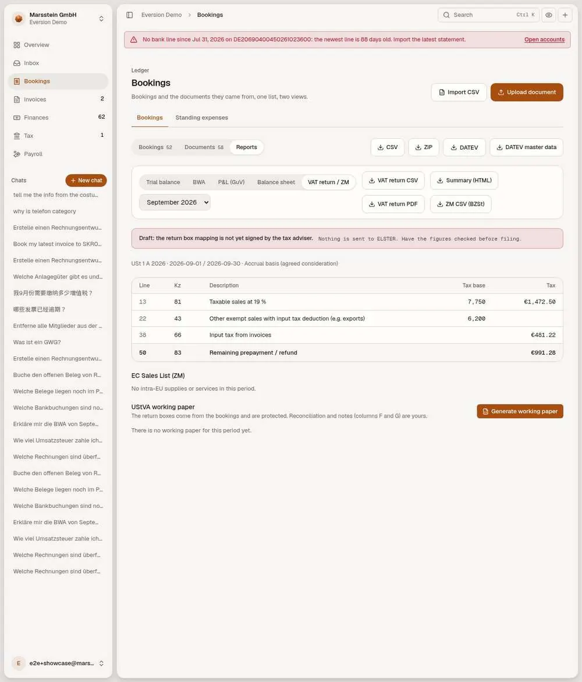Open Payroll in the sidebar
The image size is (582, 682).
point(58,154)
